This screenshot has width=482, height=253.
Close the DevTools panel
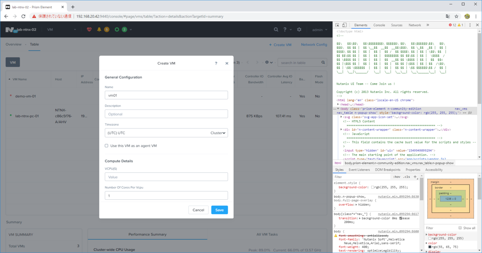[476, 25]
